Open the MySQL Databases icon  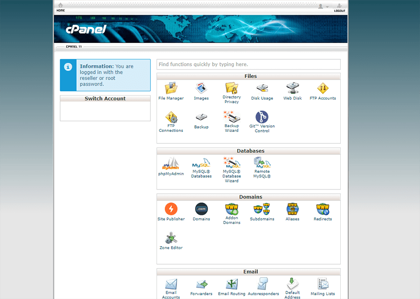[201, 162]
